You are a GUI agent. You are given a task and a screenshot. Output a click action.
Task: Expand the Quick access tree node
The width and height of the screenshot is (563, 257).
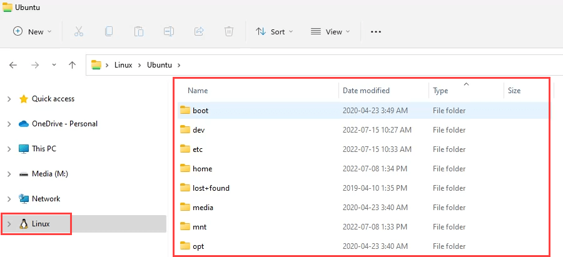point(9,99)
